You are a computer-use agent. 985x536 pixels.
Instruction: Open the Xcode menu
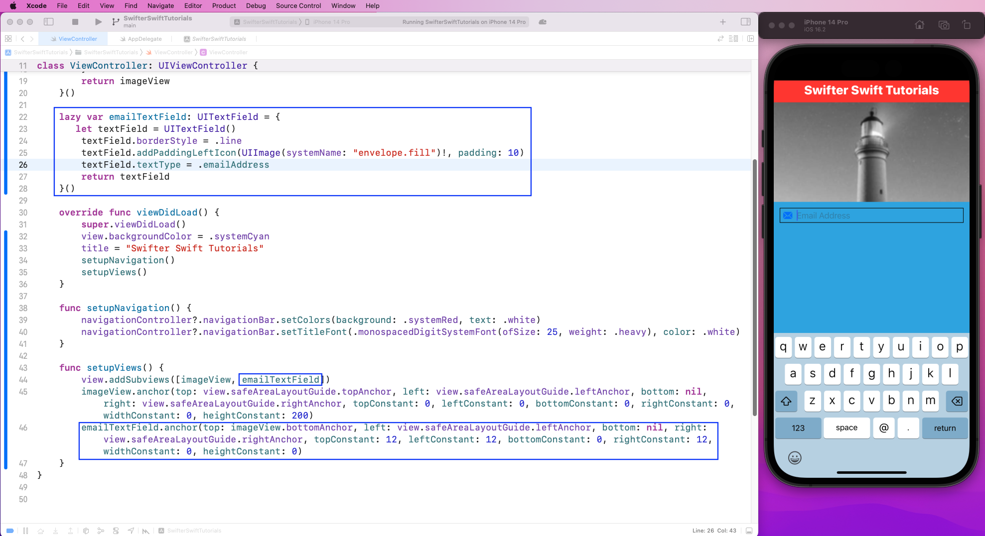point(36,5)
